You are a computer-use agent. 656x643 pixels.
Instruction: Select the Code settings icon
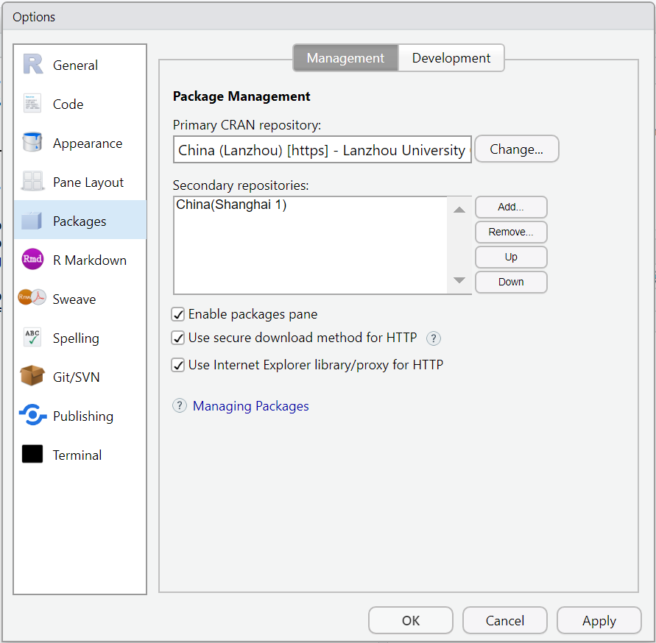click(x=32, y=104)
